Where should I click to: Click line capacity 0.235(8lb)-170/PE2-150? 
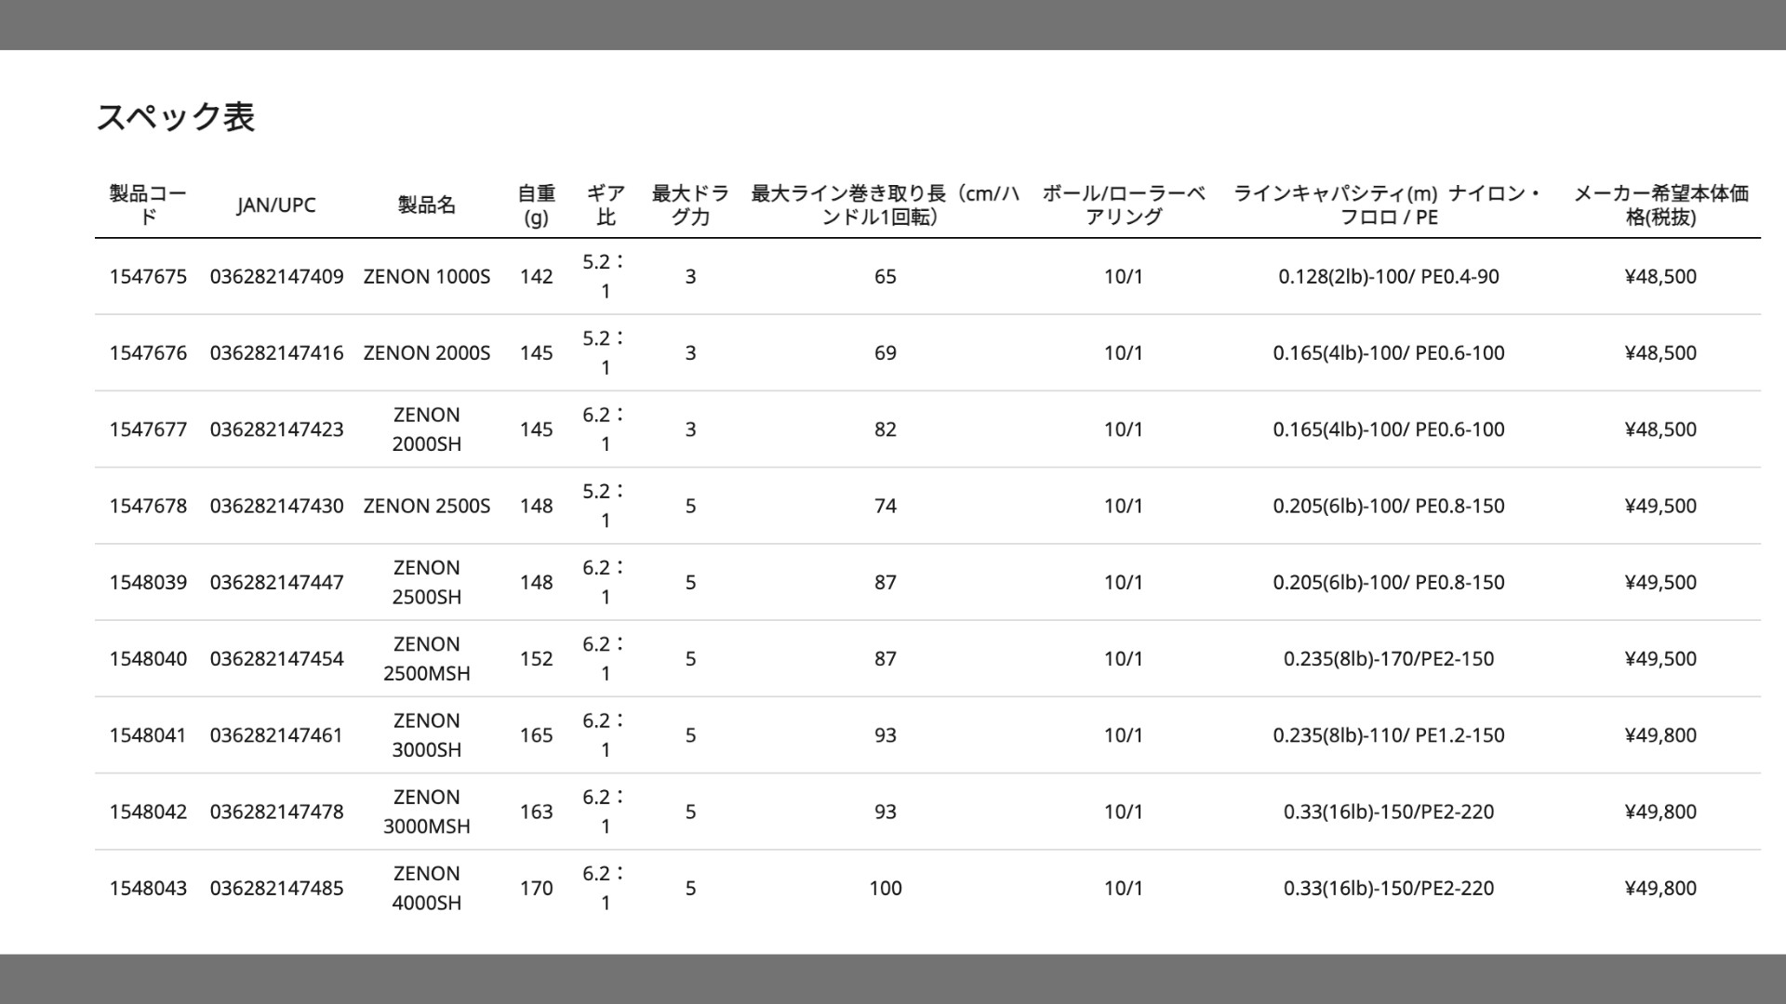(x=1388, y=659)
